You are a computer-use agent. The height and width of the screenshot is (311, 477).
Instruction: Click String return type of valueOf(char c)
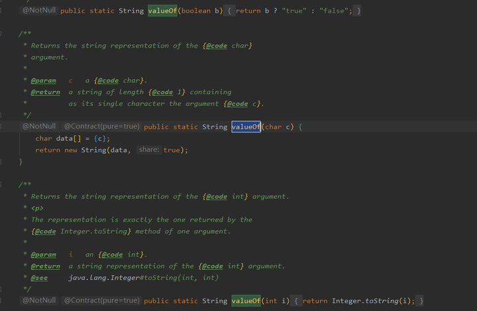(x=215, y=127)
